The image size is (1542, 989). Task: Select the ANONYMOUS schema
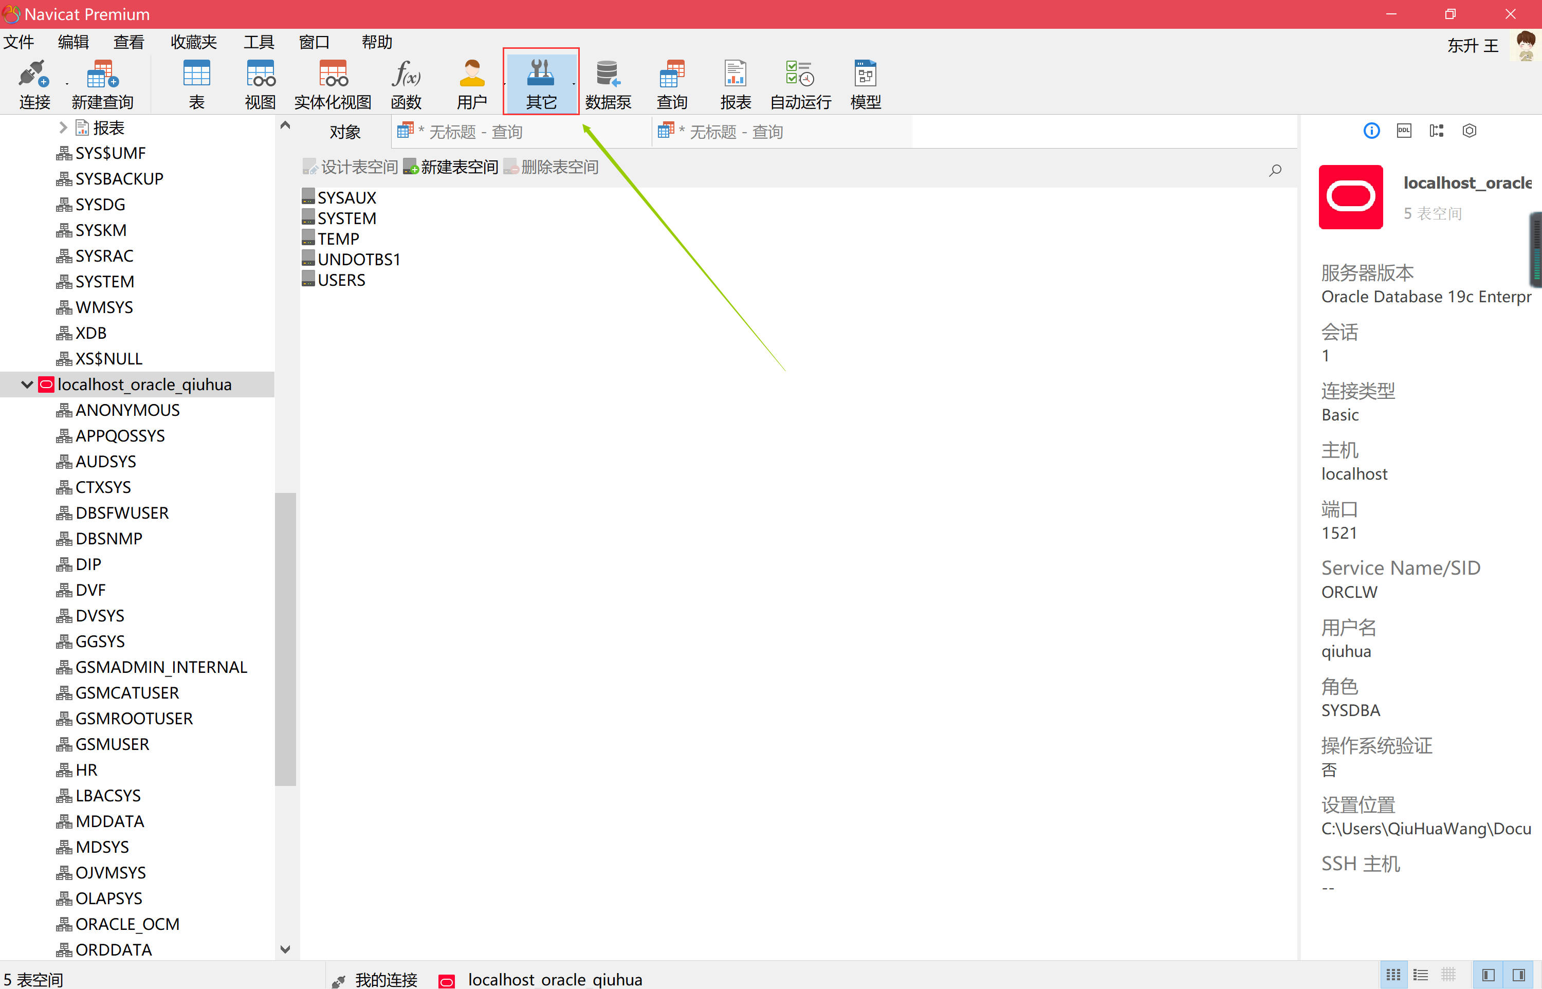pos(118,410)
